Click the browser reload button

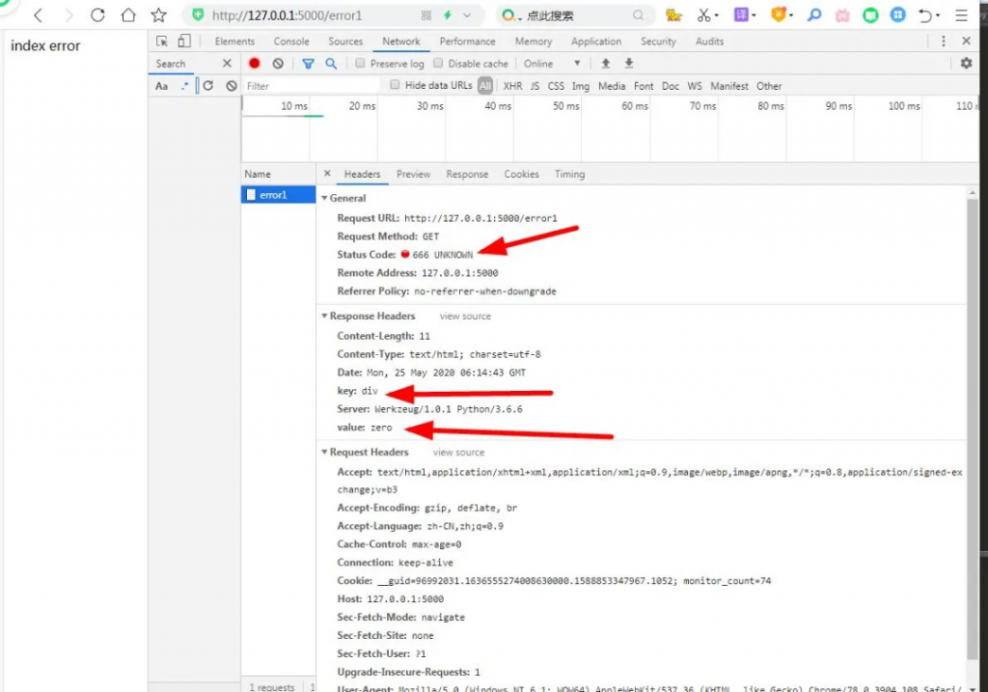click(x=97, y=15)
